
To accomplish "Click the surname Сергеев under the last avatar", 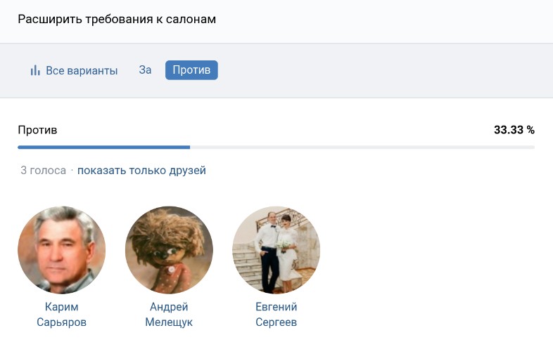I will pyautogui.click(x=276, y=322).
